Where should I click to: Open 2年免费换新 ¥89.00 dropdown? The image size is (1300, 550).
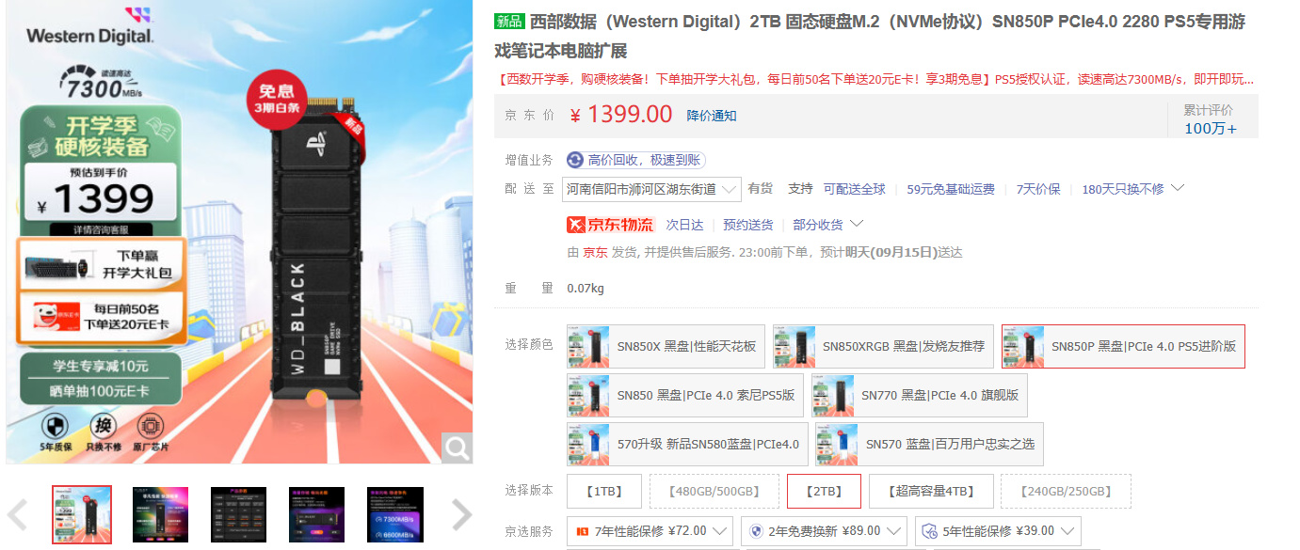pyautogui.click(x=824, y=531)
